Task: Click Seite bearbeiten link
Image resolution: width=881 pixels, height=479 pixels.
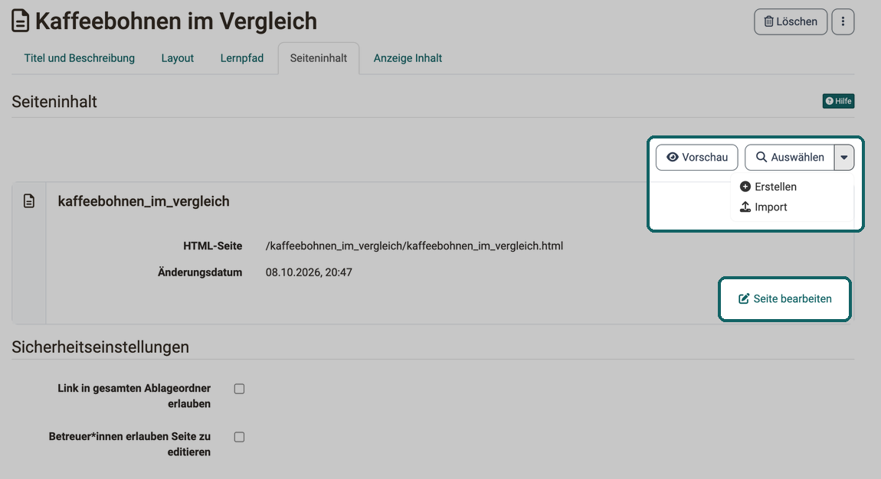Action: [784, 299]
